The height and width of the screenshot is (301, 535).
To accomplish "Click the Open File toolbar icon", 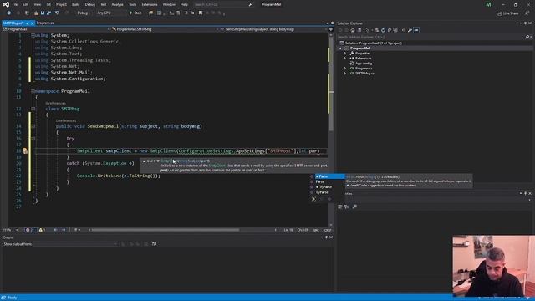I will pyautogui.click(x=36, y=13).
